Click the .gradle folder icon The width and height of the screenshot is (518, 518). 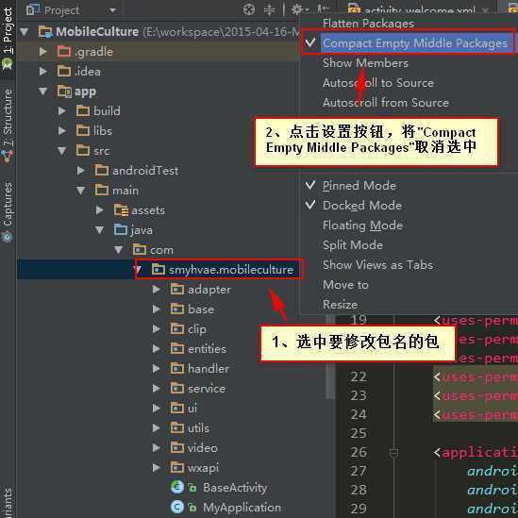pyautogui.click(x=64, y=51)
